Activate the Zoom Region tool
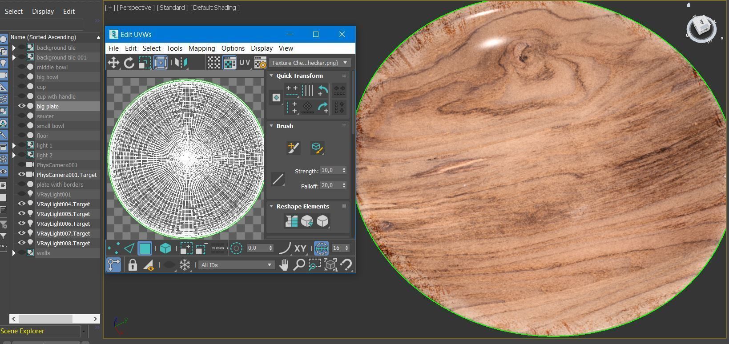The width and height of the screenshot is (729, 344). tap(314, 265)
